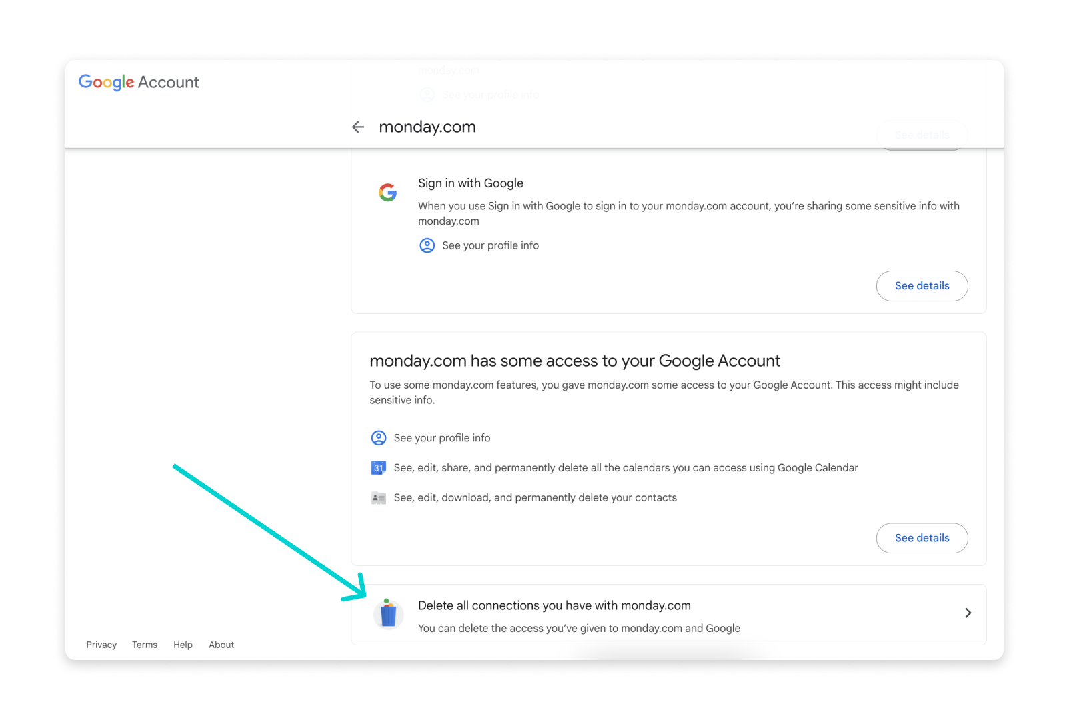Click profile icon in the account access list
The image size is (1069, 720).
tap(378, 438)
